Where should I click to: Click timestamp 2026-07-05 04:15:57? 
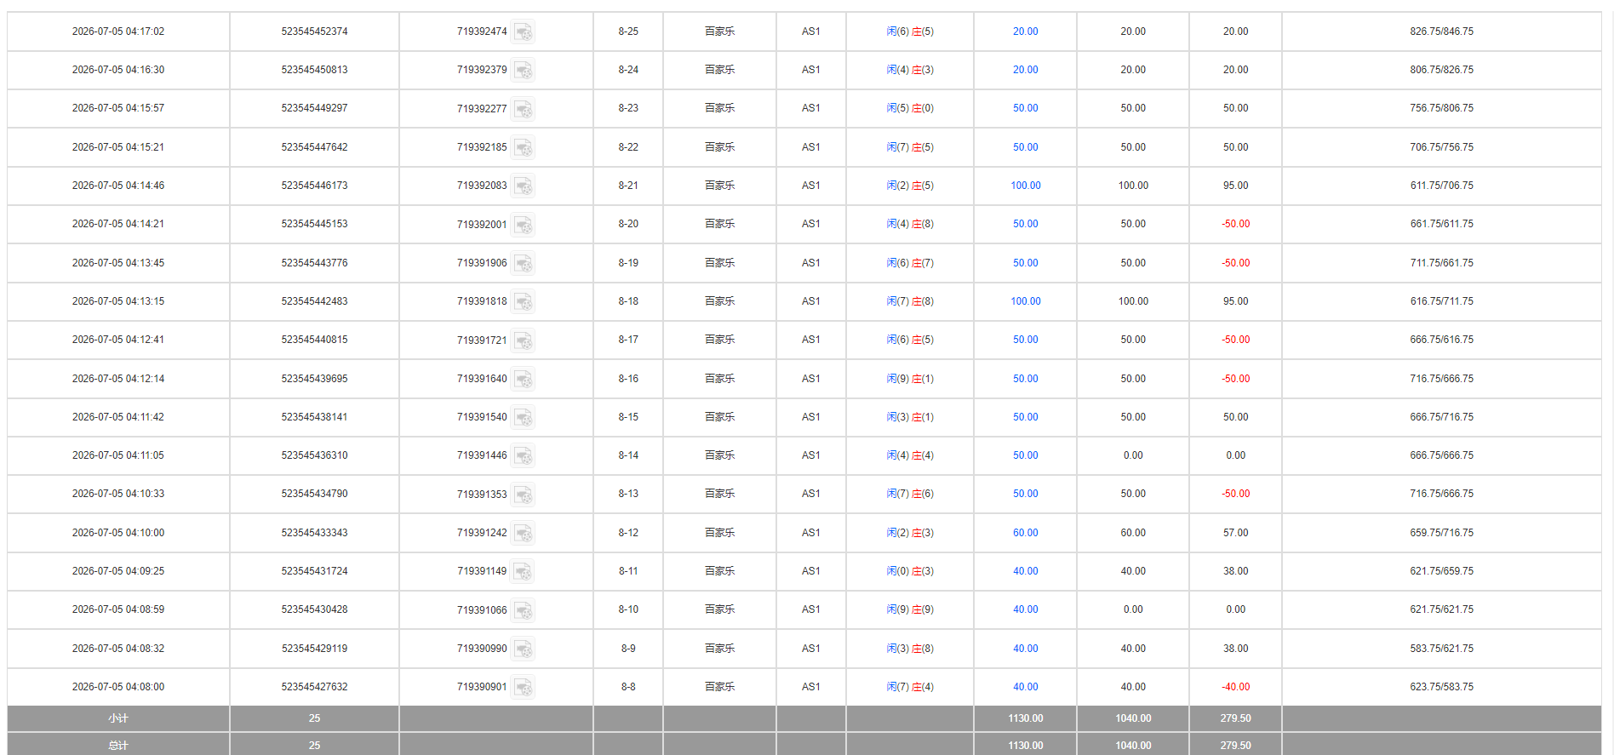click(x=118, y=108)
